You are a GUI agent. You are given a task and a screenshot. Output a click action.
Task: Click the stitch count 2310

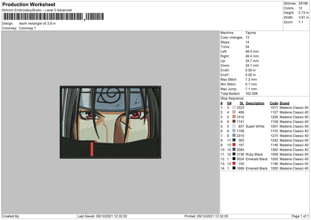pyautogui.click(x=241, y=135)
